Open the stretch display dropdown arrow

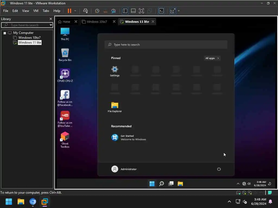pyautogui.click(x=179, y=11)
